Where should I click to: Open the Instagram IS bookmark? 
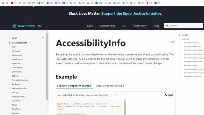[x=56, y=3]
